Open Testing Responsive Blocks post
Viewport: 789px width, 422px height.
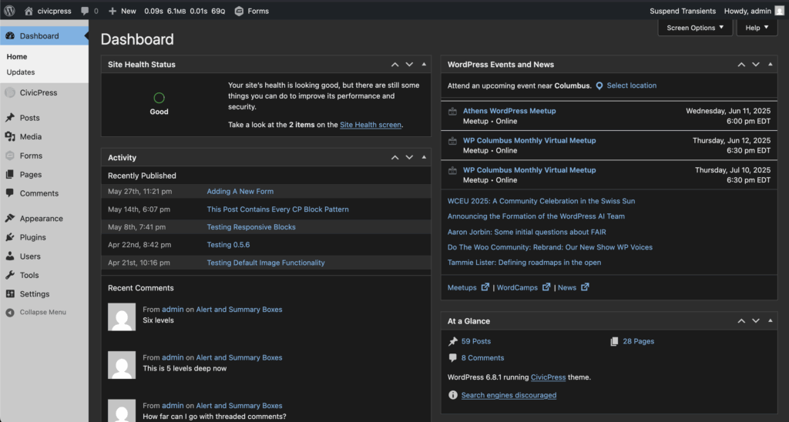coord(251,227)
